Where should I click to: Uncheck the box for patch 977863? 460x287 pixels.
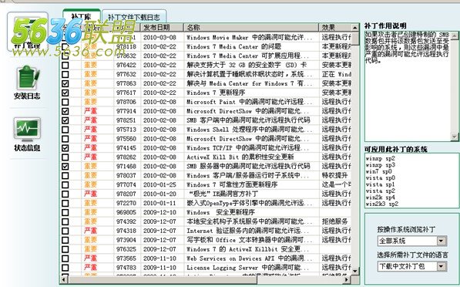click(x=65, y=83)
